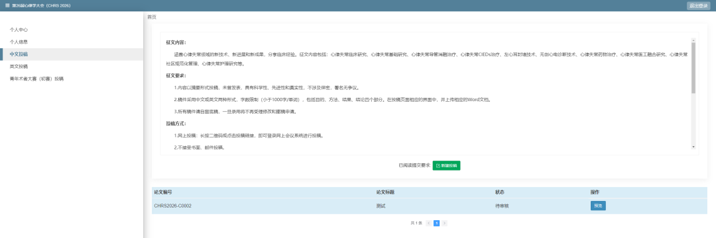Viewport: 716px width, 238px height.
Task: Click the 共 1 条 total count text
Action: 416,223
